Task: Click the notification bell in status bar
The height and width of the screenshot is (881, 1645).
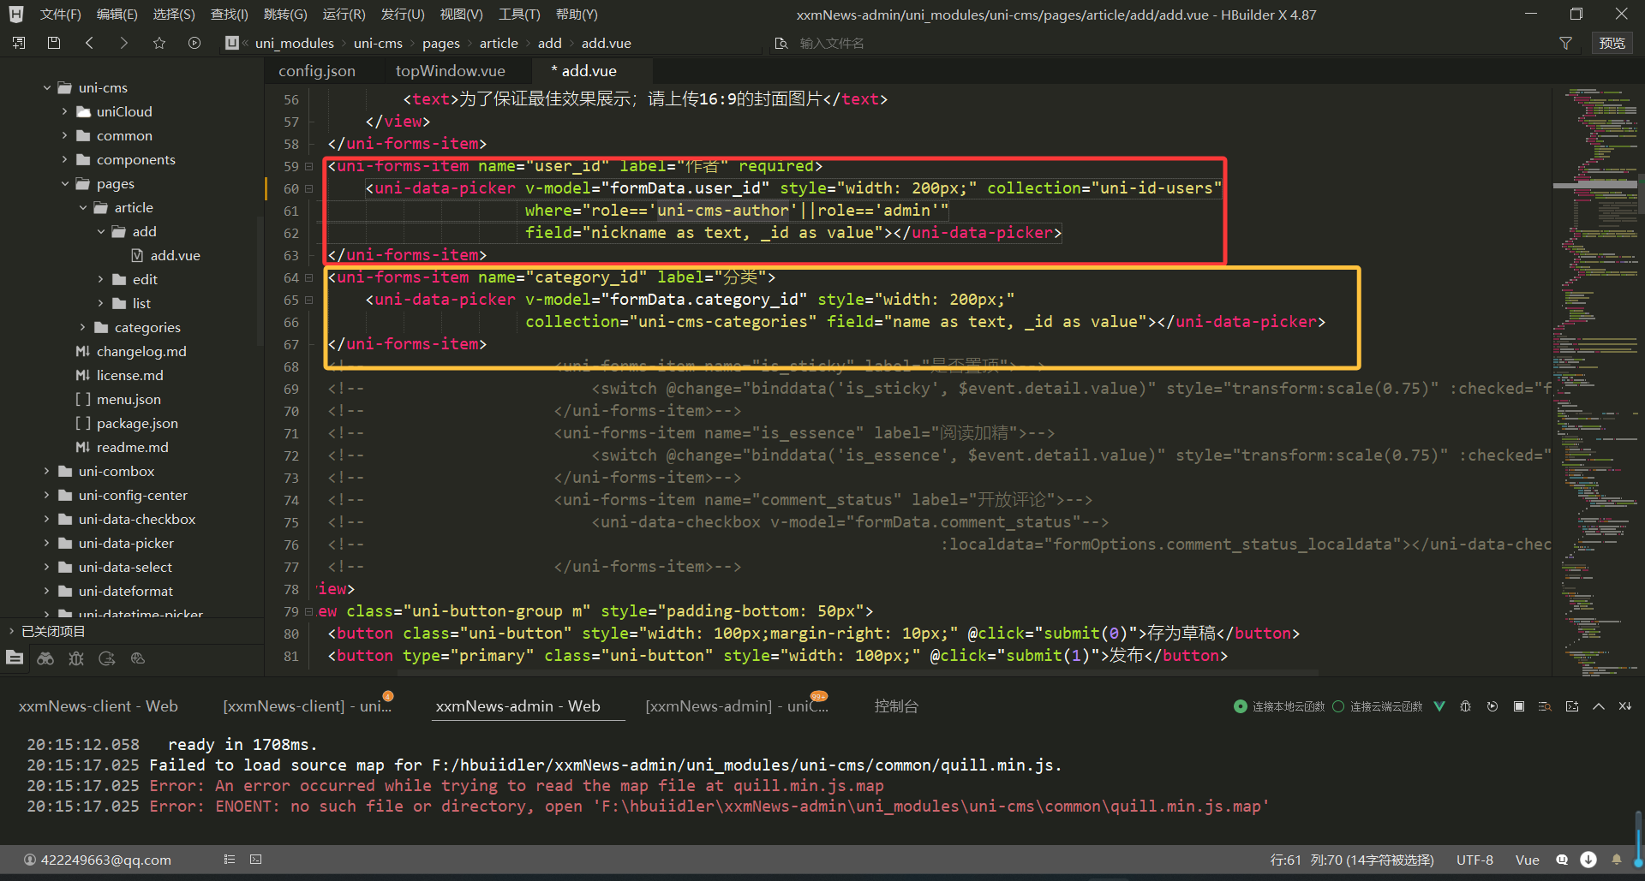Action: pos(1616,860)
